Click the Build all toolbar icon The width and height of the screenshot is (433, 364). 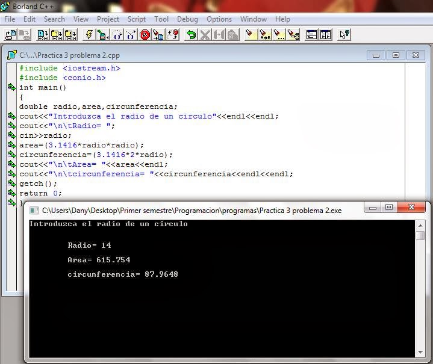click(x=70, y=35)
